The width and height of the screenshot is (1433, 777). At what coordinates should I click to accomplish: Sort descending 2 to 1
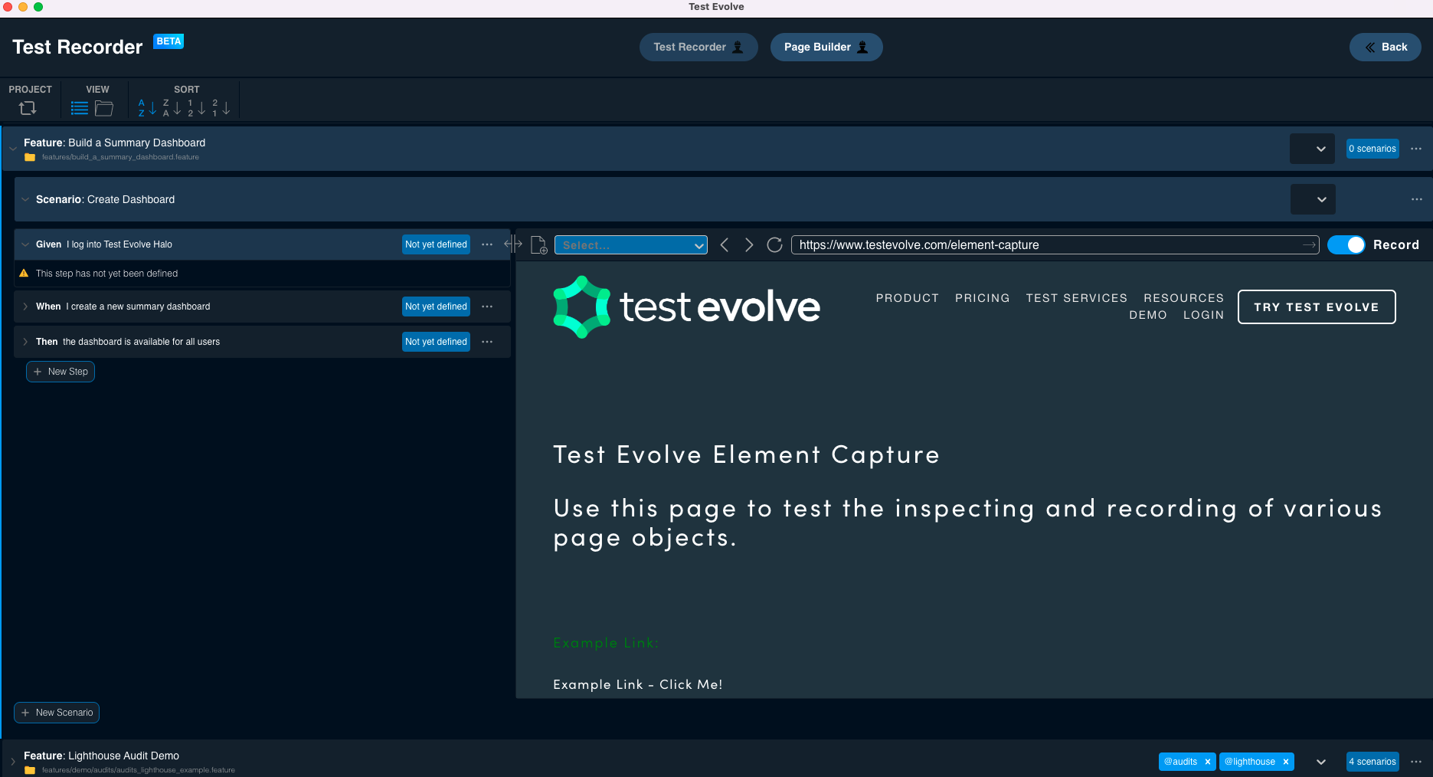(x=221, y=108)
